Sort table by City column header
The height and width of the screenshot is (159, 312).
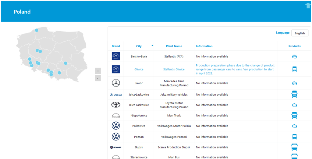[x=139, y=46]
